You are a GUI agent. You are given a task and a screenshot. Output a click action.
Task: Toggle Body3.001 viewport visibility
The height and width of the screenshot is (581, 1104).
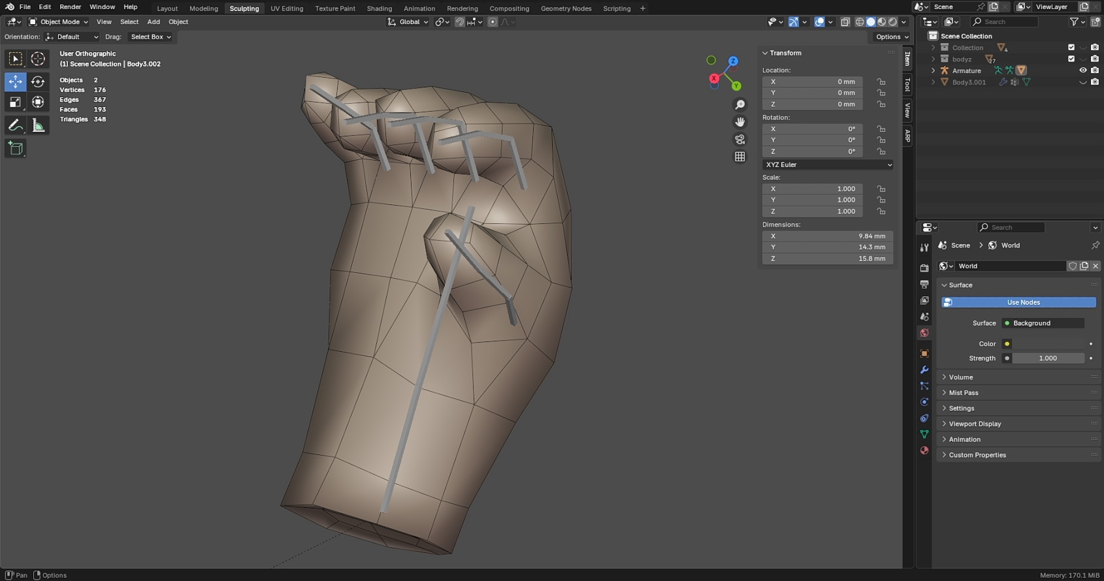pos(1083,82)
